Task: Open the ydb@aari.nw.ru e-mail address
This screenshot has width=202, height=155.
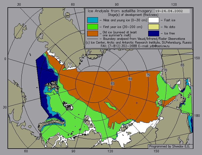Action: 159,46
